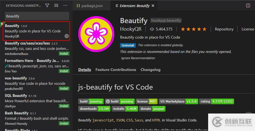Open the extensions filter funnel icon
This screenshot has width=255, height=131.
[47, 5]
